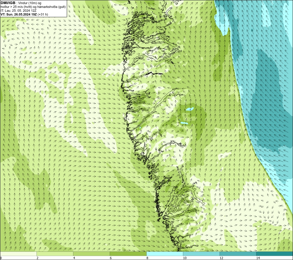Click the scale label 0
The width and height of the screenshot is (293, 260).
tap(1, 258)
